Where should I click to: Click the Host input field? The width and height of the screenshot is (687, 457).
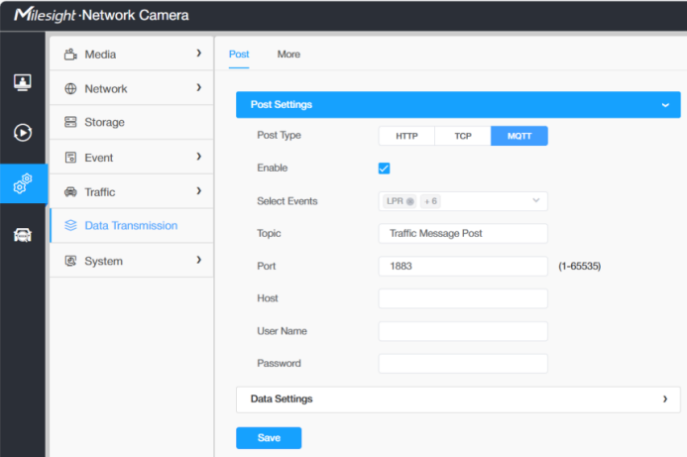click(x=463, y=298)
